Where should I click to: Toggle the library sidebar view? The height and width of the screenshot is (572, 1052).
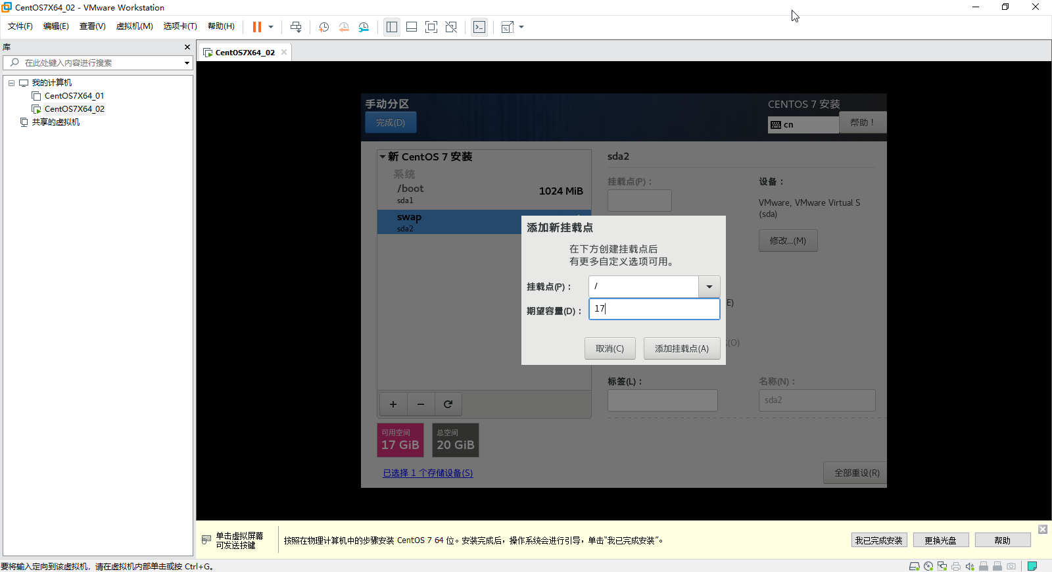(392, 27)
